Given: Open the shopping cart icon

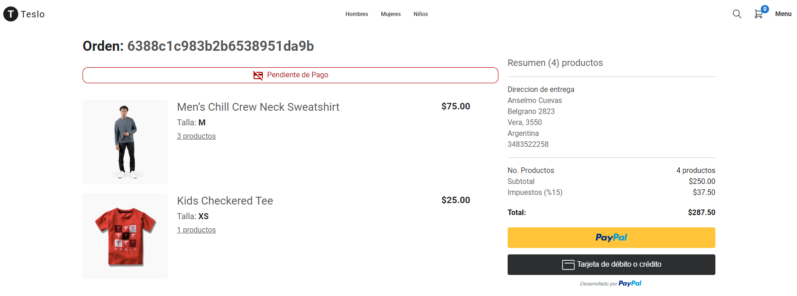Looking at the screenshot, I should coord(758,15).
